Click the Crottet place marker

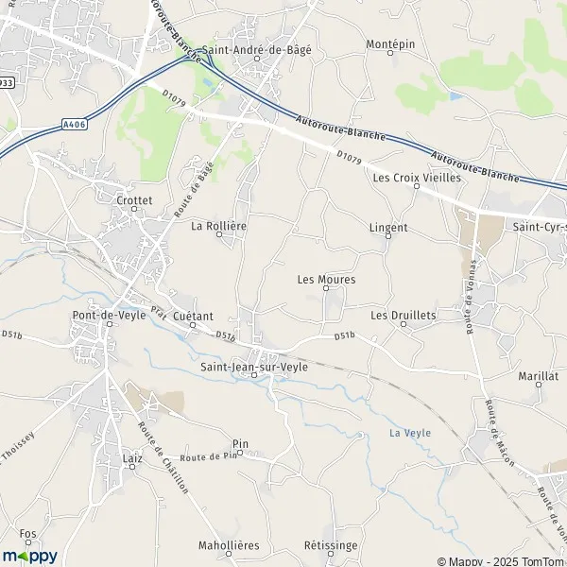[134, 209]
